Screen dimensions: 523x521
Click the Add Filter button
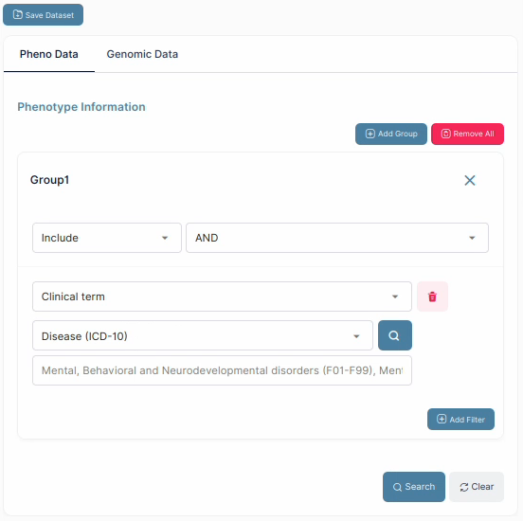460,420
